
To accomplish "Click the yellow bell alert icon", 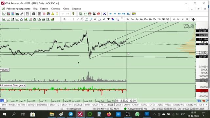I will [52, 14].
